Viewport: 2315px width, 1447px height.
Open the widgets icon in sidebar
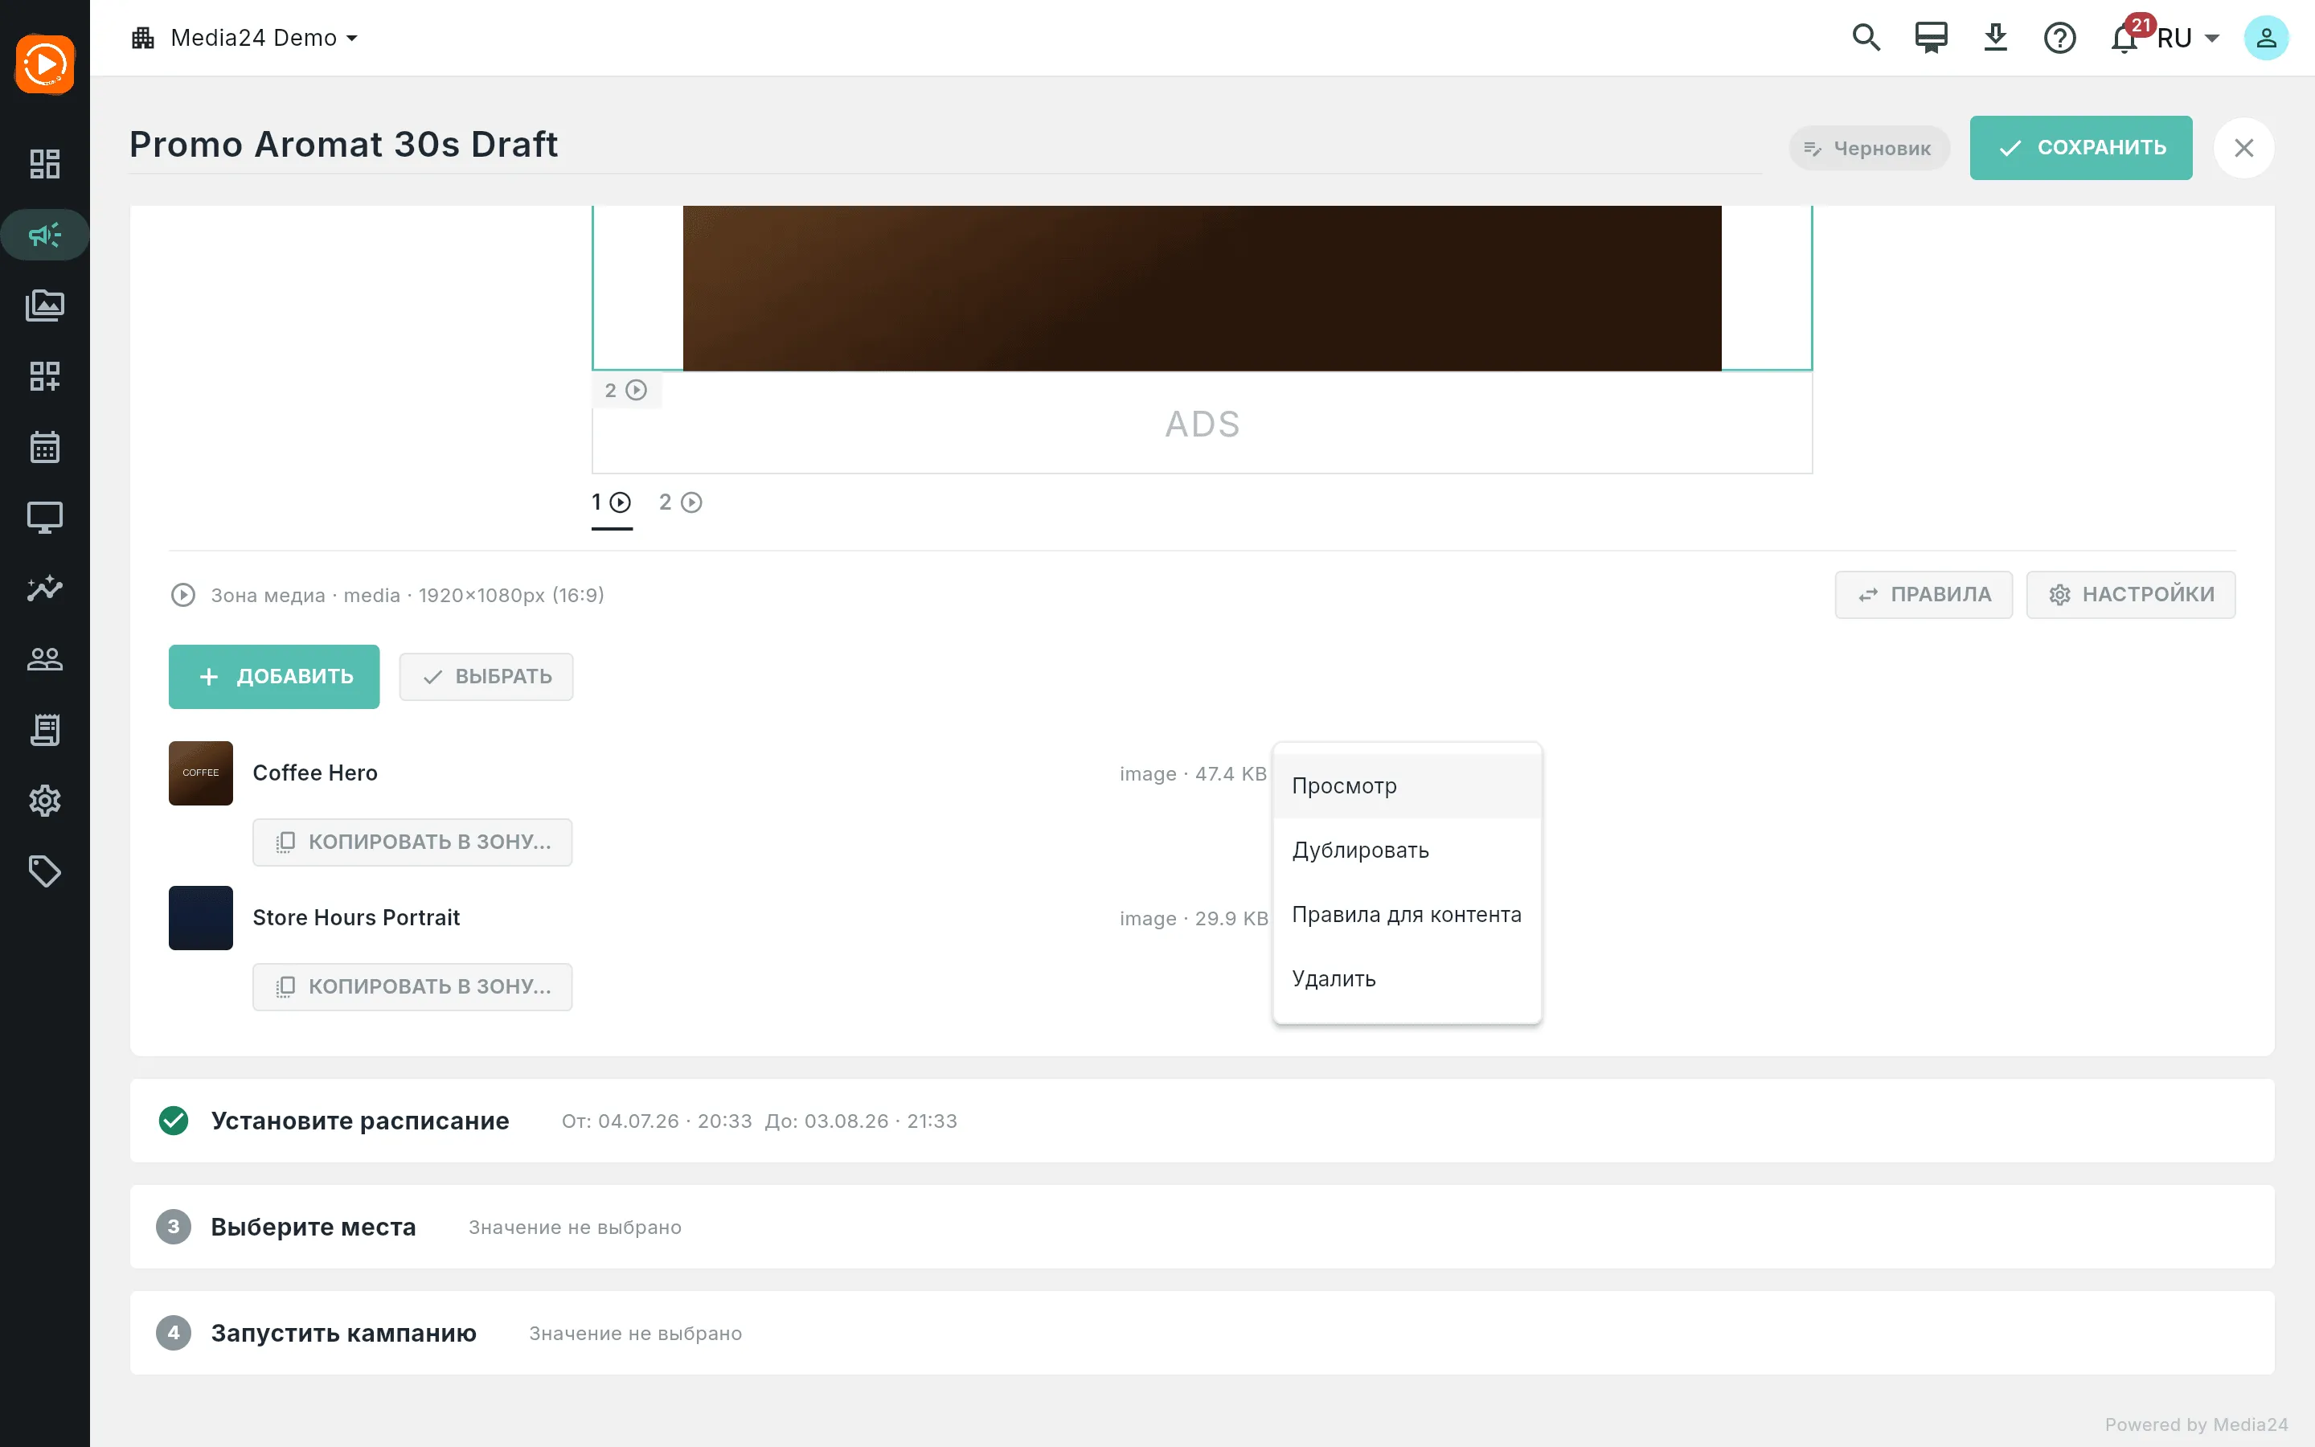click(x=45, y=376)
